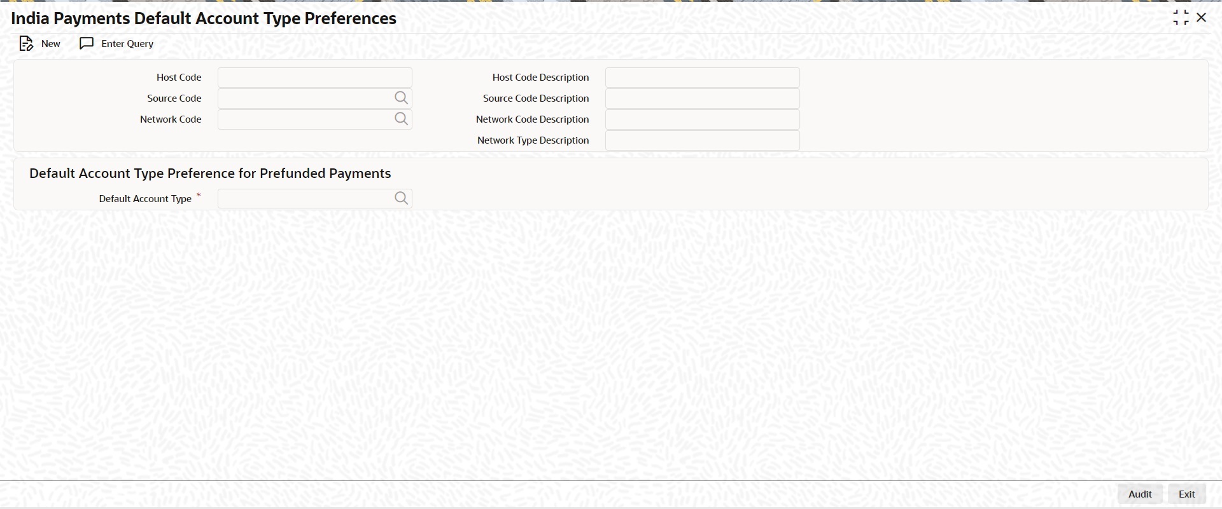Image resolution: width=1222 pixels, height=509 pixels.
Task: Select the Source Code Description field
Action: pyautogui.click(x=703, y=98)
